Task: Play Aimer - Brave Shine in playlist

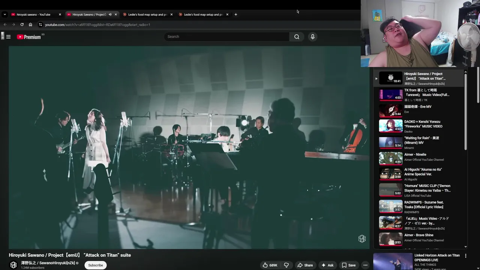Action: coord(418,239)
